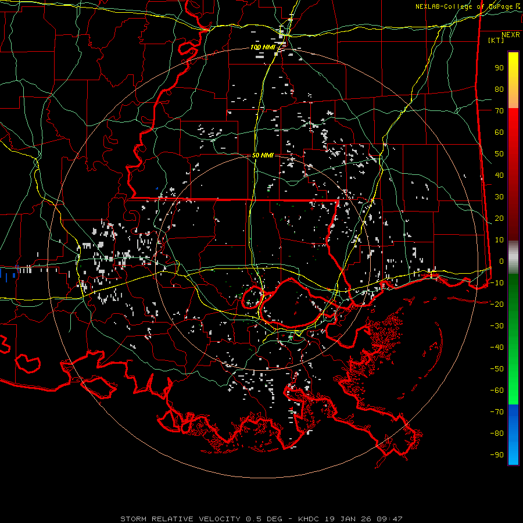Click the 40 value on velocity scale

pos(499,175)
